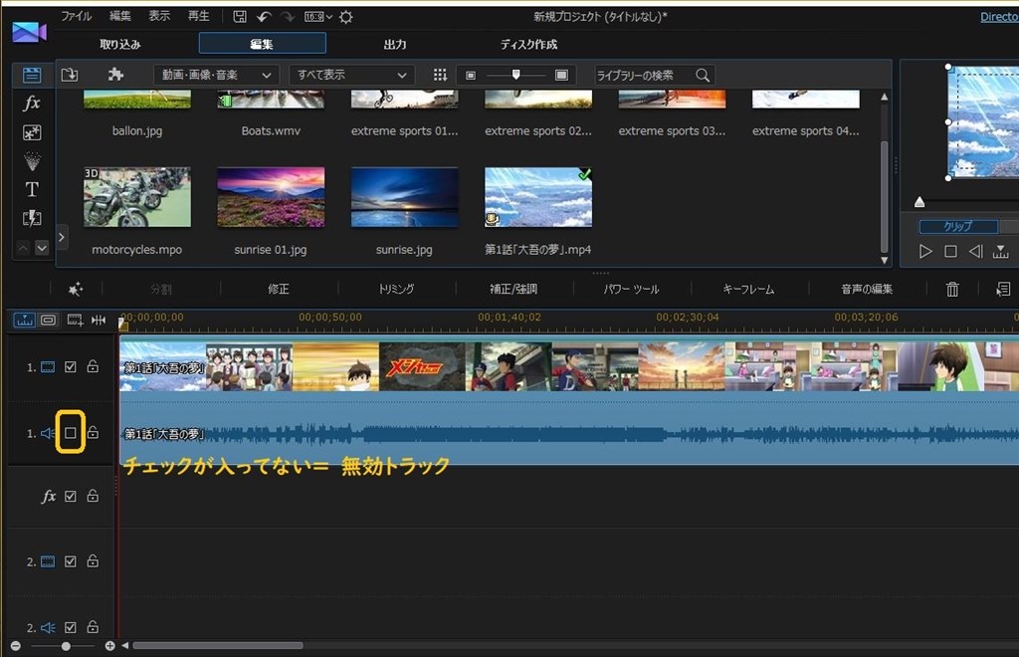Open the Transition Room icon
The width and height of the screenshot is (1019, 657).
tap(31, 217)
